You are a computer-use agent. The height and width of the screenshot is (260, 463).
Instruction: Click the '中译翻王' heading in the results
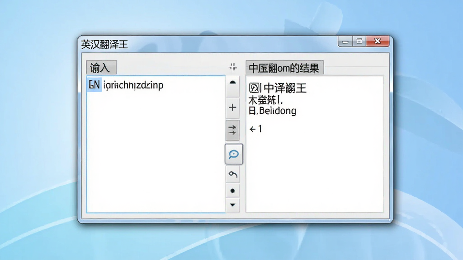click(x=285, y=88)
